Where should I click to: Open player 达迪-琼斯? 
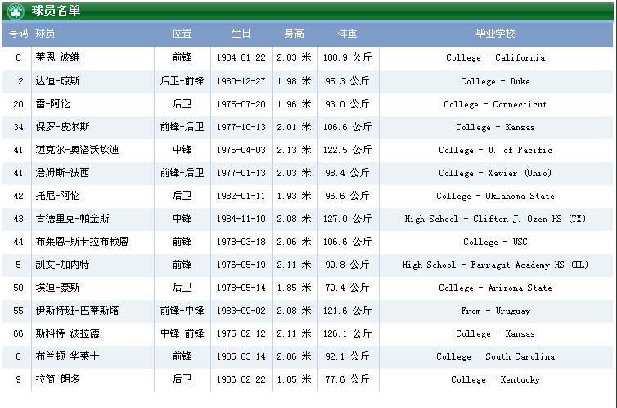(57, 81)
